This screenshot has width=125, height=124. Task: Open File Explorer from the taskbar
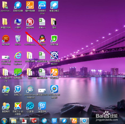click(14, 121)
